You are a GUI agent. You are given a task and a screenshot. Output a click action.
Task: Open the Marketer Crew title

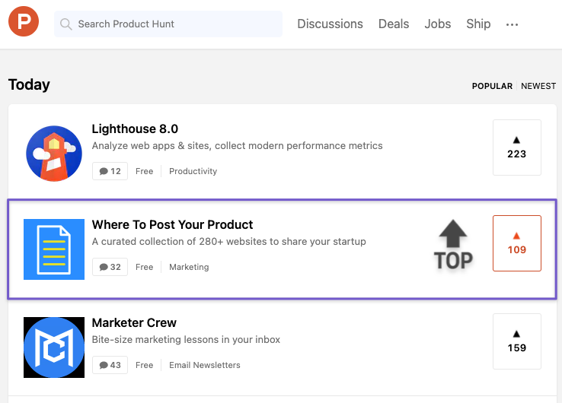click(134, 323)
